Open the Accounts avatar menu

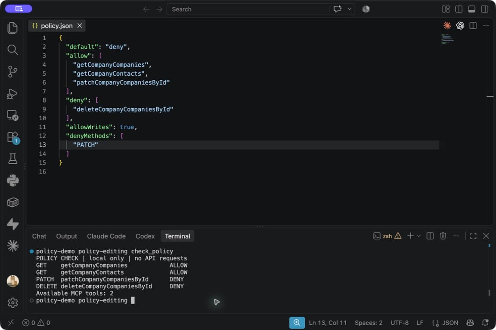coord(12,281)
